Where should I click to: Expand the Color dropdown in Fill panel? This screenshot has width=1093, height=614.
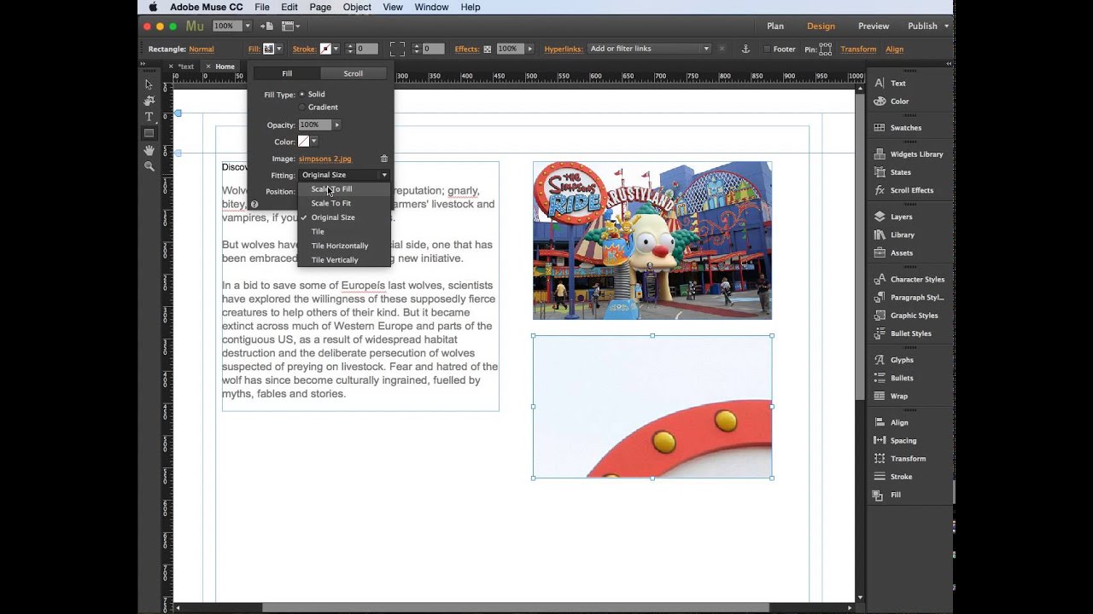tap(314, 142)
